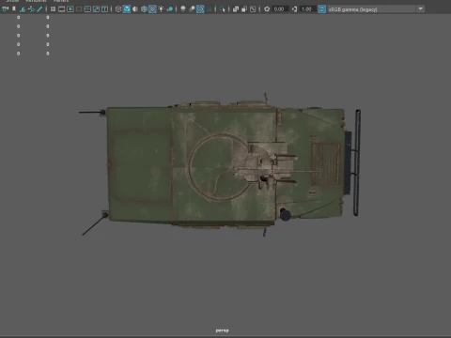The image size is (451, 338).
Task: Toggle the view transform button
Action: (x=321, y=9)
